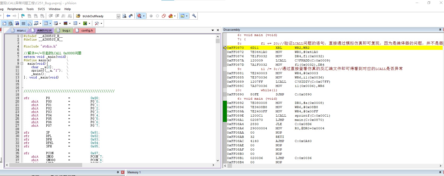The height and width of the screenshot is (176, 444).
Task: Open the kill breakpoints dropdown arrow
Action: click(x=175, y=16)
